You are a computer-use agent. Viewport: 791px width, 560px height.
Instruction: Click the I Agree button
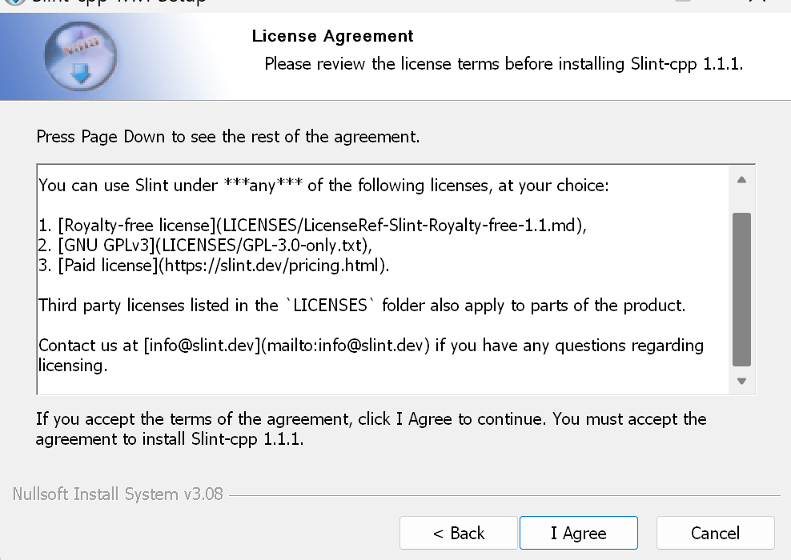(x=578, y=533)
